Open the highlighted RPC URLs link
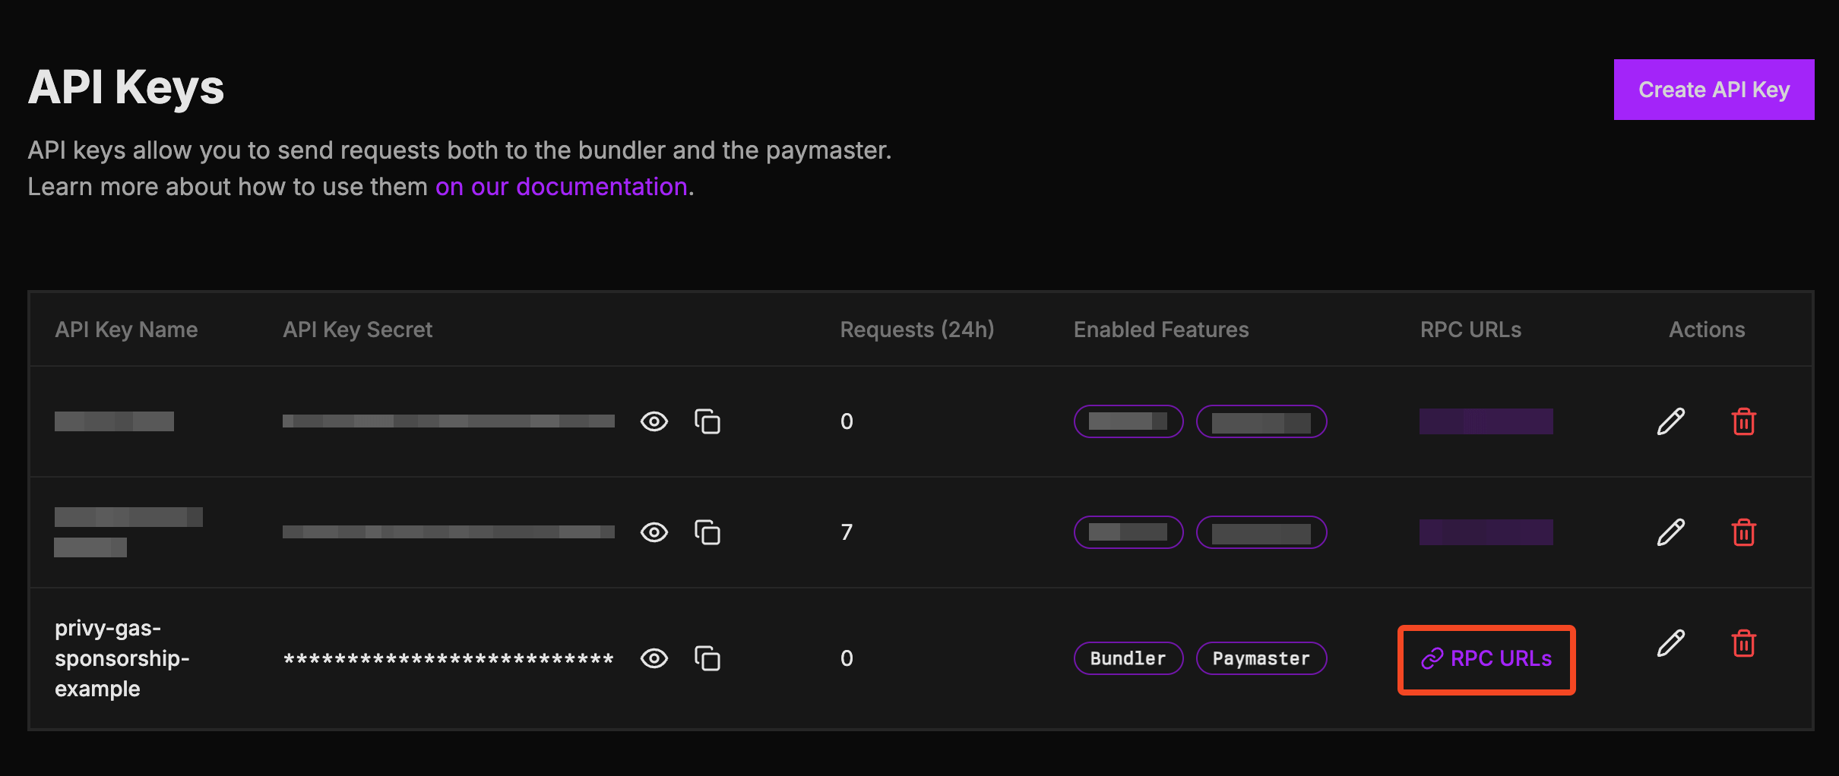1839x776 pixels. 1486,658
